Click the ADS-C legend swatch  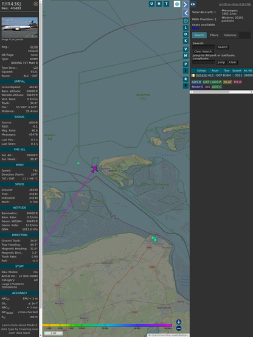point(217,87)
